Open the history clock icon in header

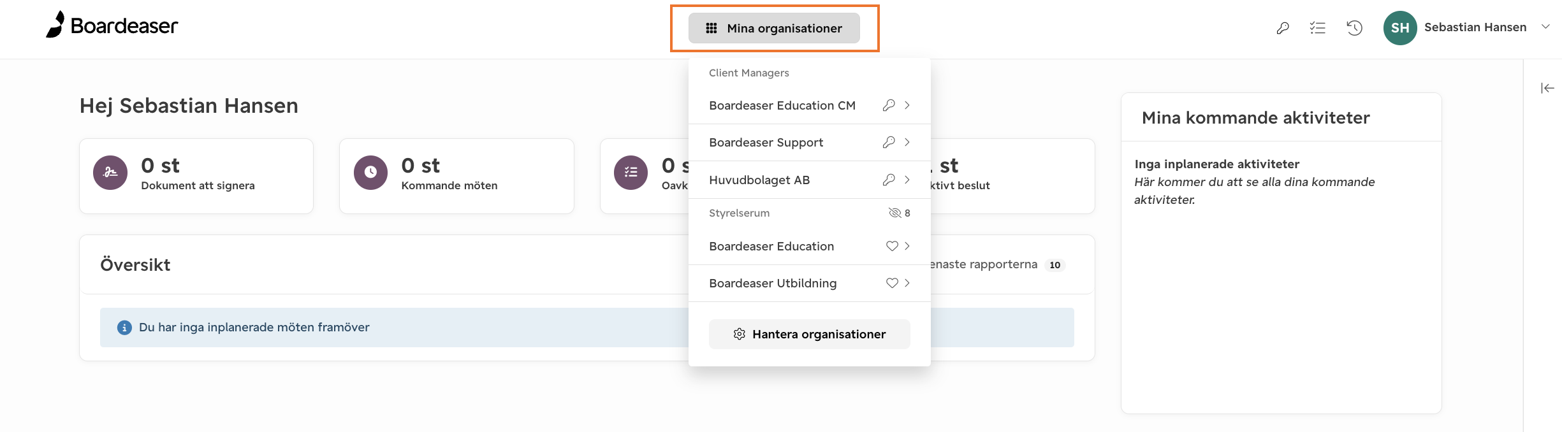pyautogui.click(x=1354, y=28)
